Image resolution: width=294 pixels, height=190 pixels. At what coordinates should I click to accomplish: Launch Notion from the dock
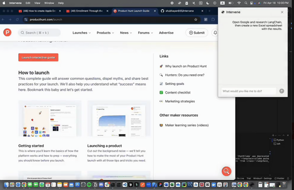point(95,185)
